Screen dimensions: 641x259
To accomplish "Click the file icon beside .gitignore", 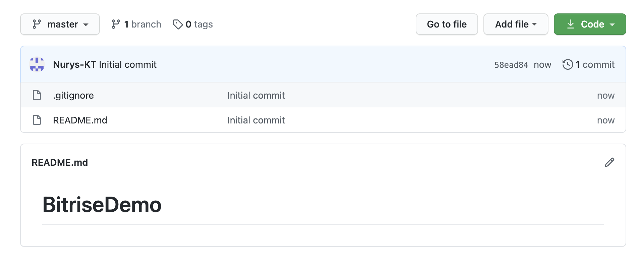I will click(37, 95).
